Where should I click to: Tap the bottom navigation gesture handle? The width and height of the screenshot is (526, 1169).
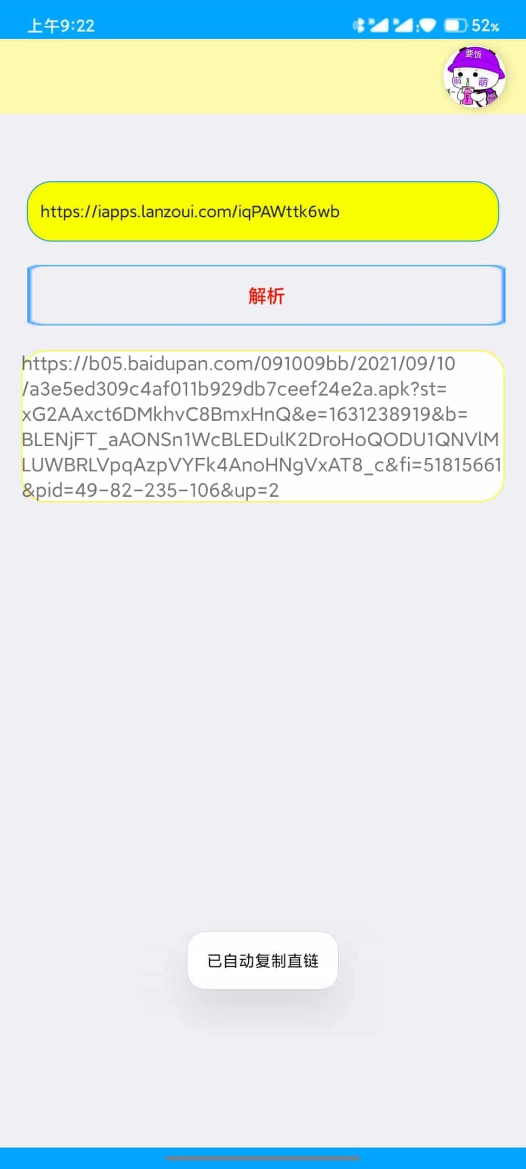click(263, 1158)
